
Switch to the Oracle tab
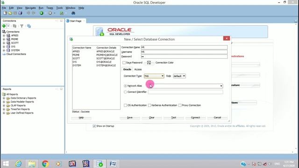pos(127,70)
